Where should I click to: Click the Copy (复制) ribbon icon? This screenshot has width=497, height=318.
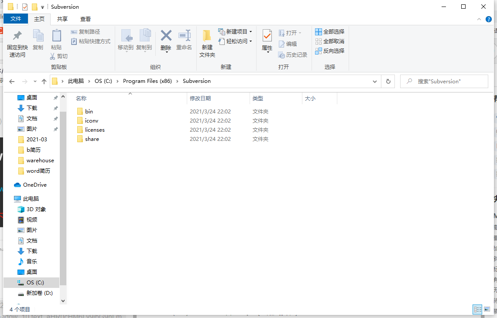[38, 36]
